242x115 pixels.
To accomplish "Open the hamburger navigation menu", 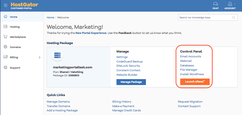I will (x=6, y=5).
